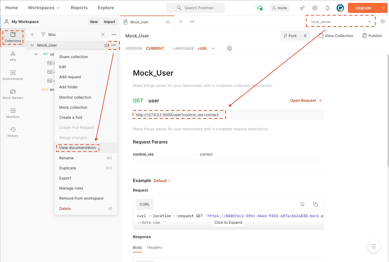Open the History sidebar panel

point(13,132)
